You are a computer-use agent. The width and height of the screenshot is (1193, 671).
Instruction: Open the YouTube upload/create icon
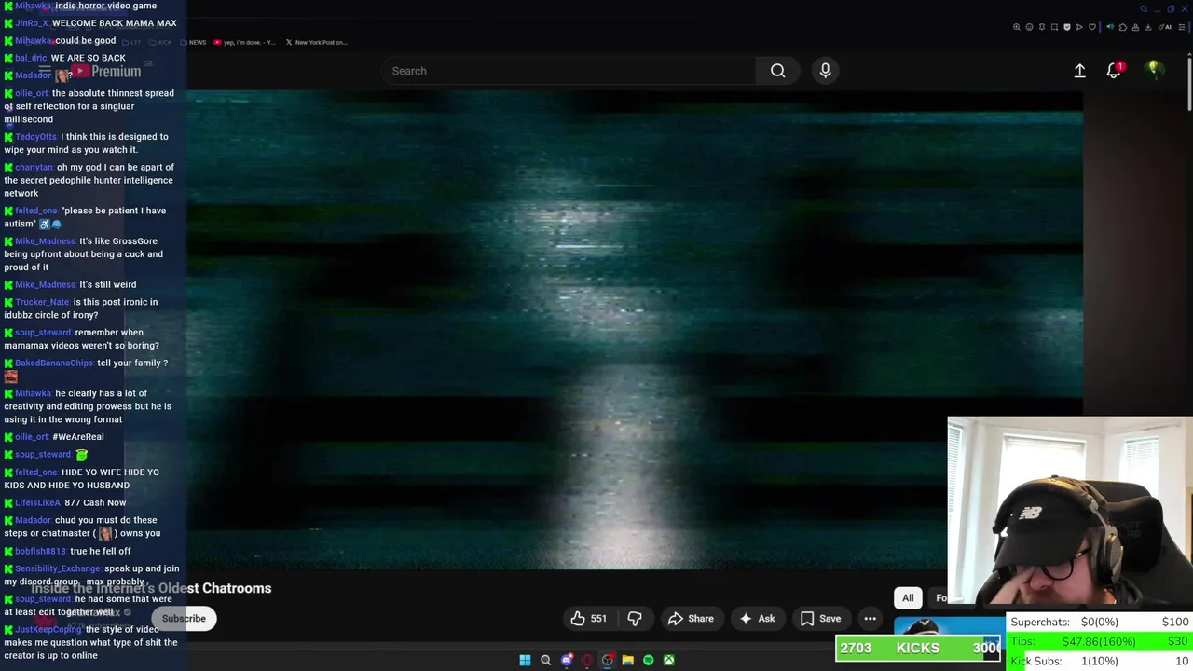pos(1079,71)
